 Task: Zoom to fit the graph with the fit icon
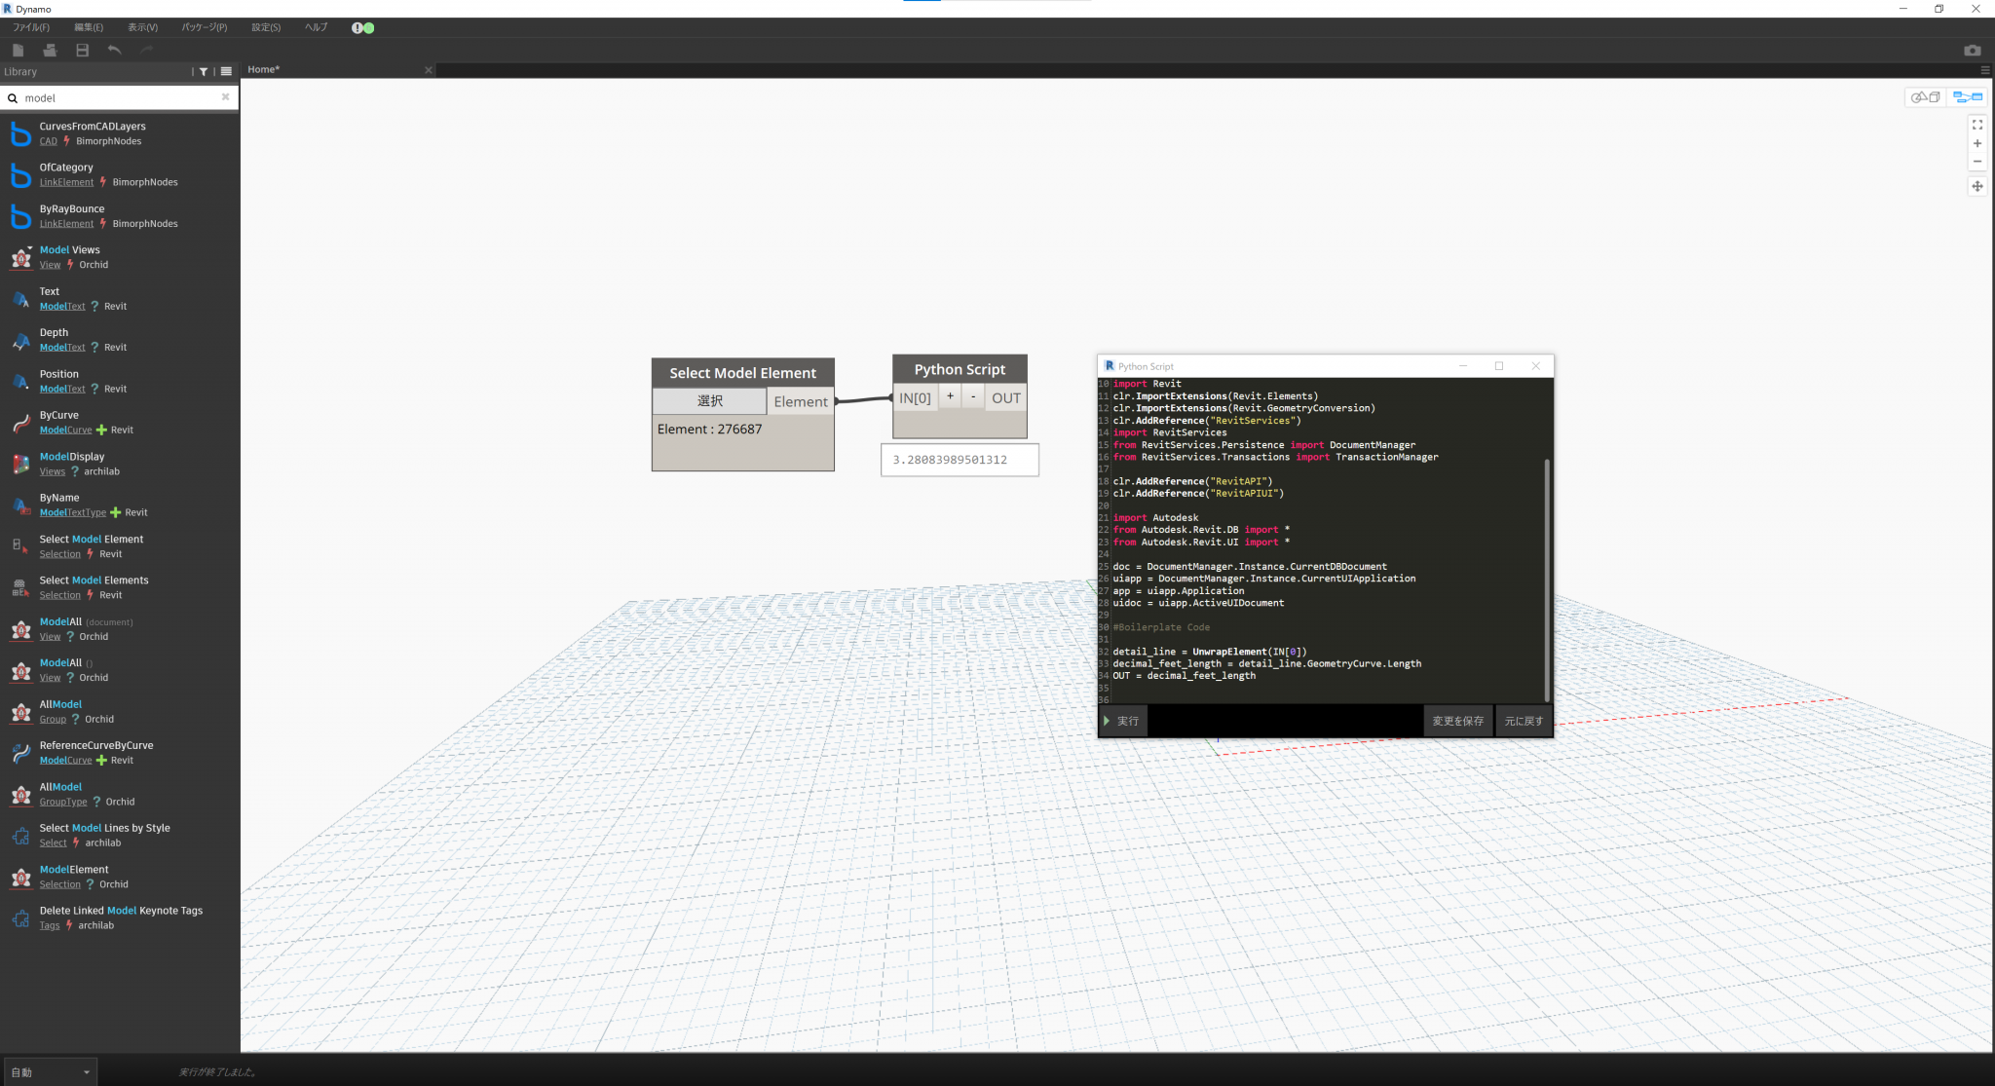pyautogui.click(x=1977, y=125)
